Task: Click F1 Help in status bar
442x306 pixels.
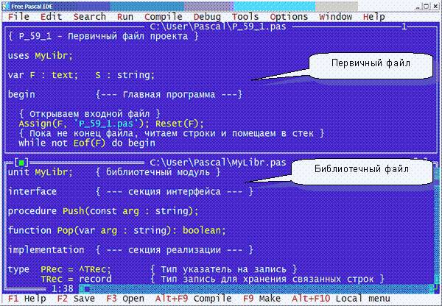Action: (27, 299)
